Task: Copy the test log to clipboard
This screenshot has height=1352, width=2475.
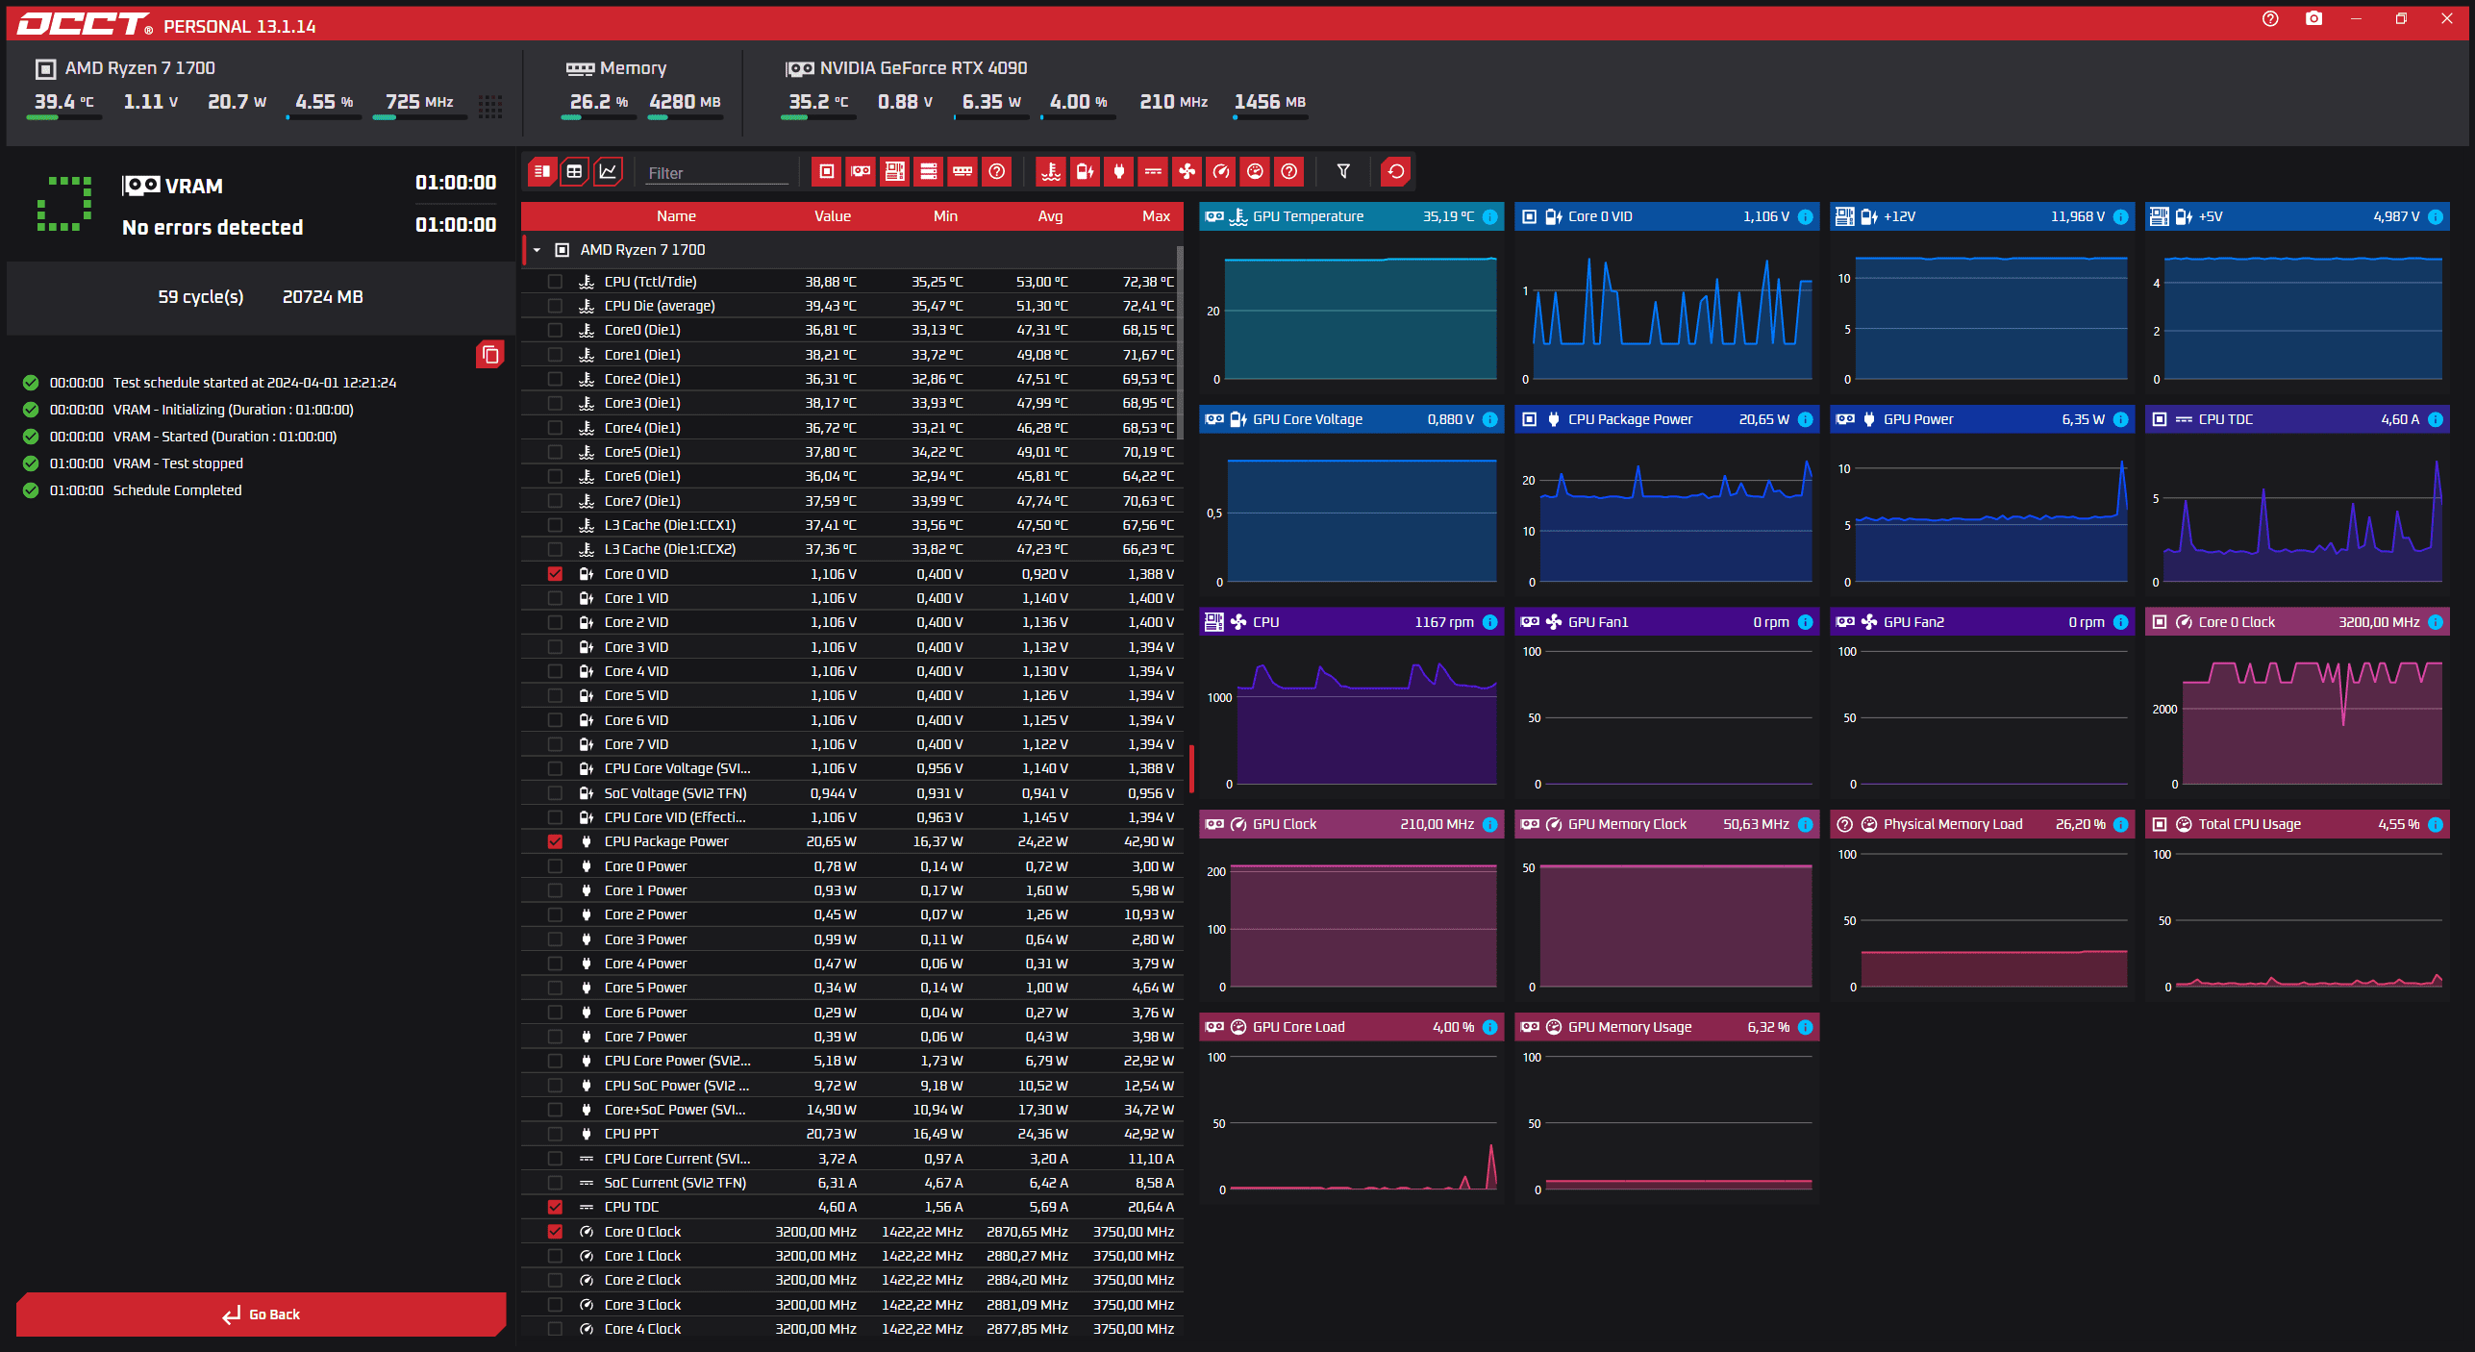Action: 489,355
